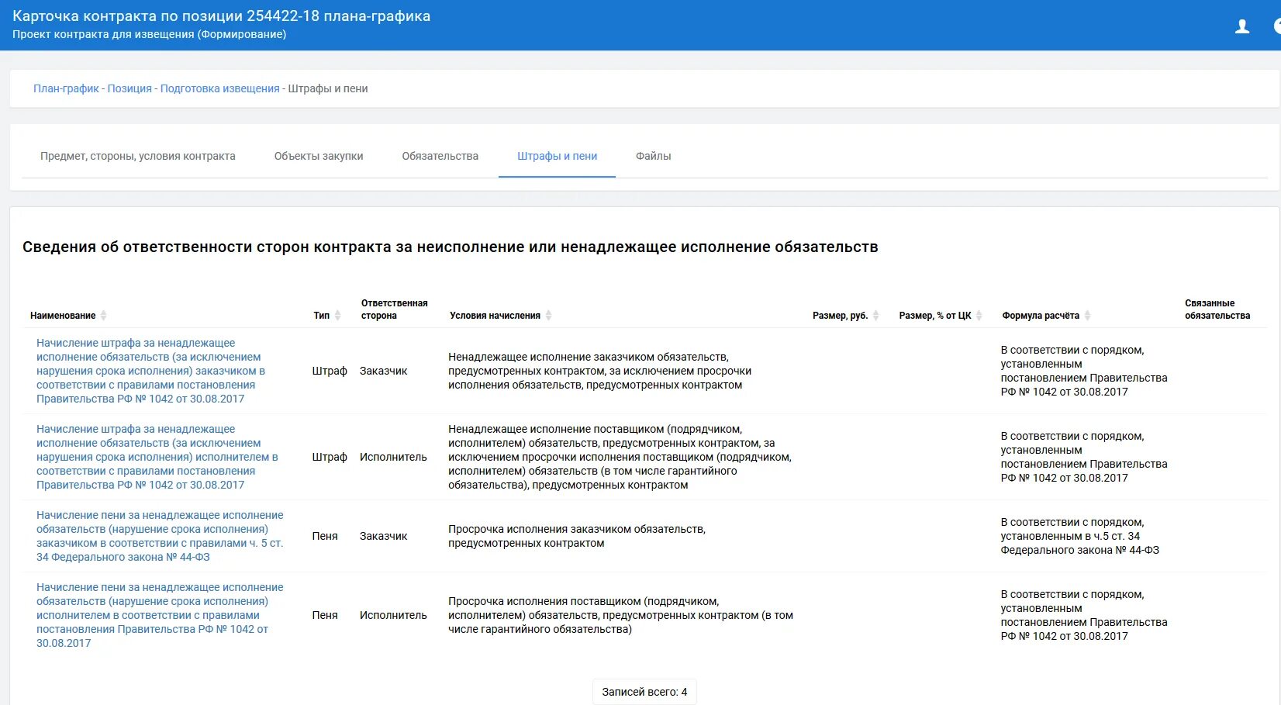The height and width of the screenshot is (705, 1281).
Task: Select Заказчик cell in first Штраф row
Action: 383,371
